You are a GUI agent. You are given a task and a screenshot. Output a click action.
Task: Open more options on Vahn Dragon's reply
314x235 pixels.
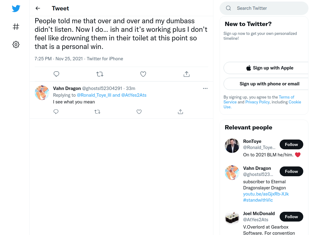(x=205, y=88)
